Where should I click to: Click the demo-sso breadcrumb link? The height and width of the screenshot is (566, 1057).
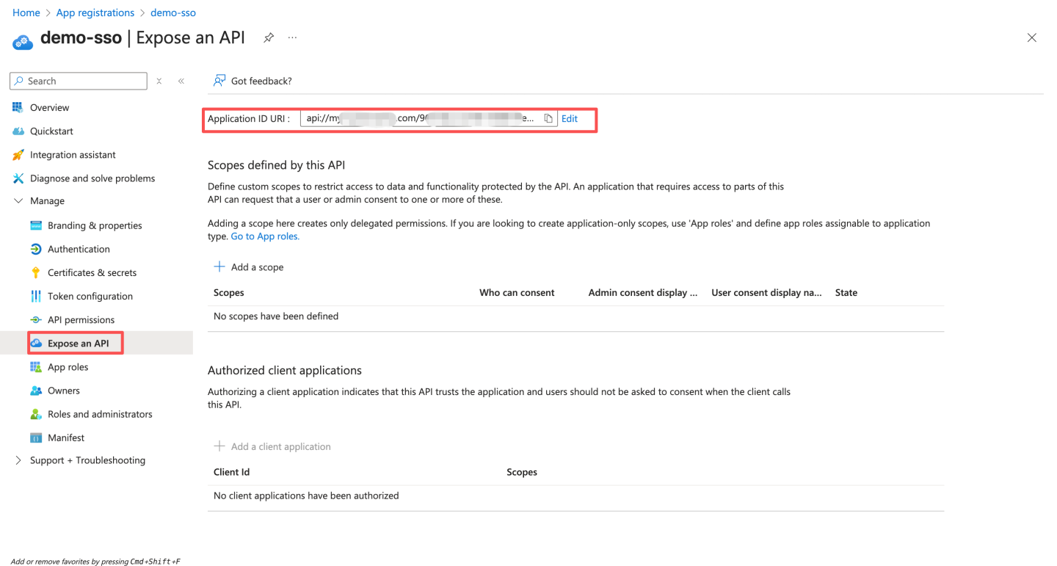coord(173,12)
